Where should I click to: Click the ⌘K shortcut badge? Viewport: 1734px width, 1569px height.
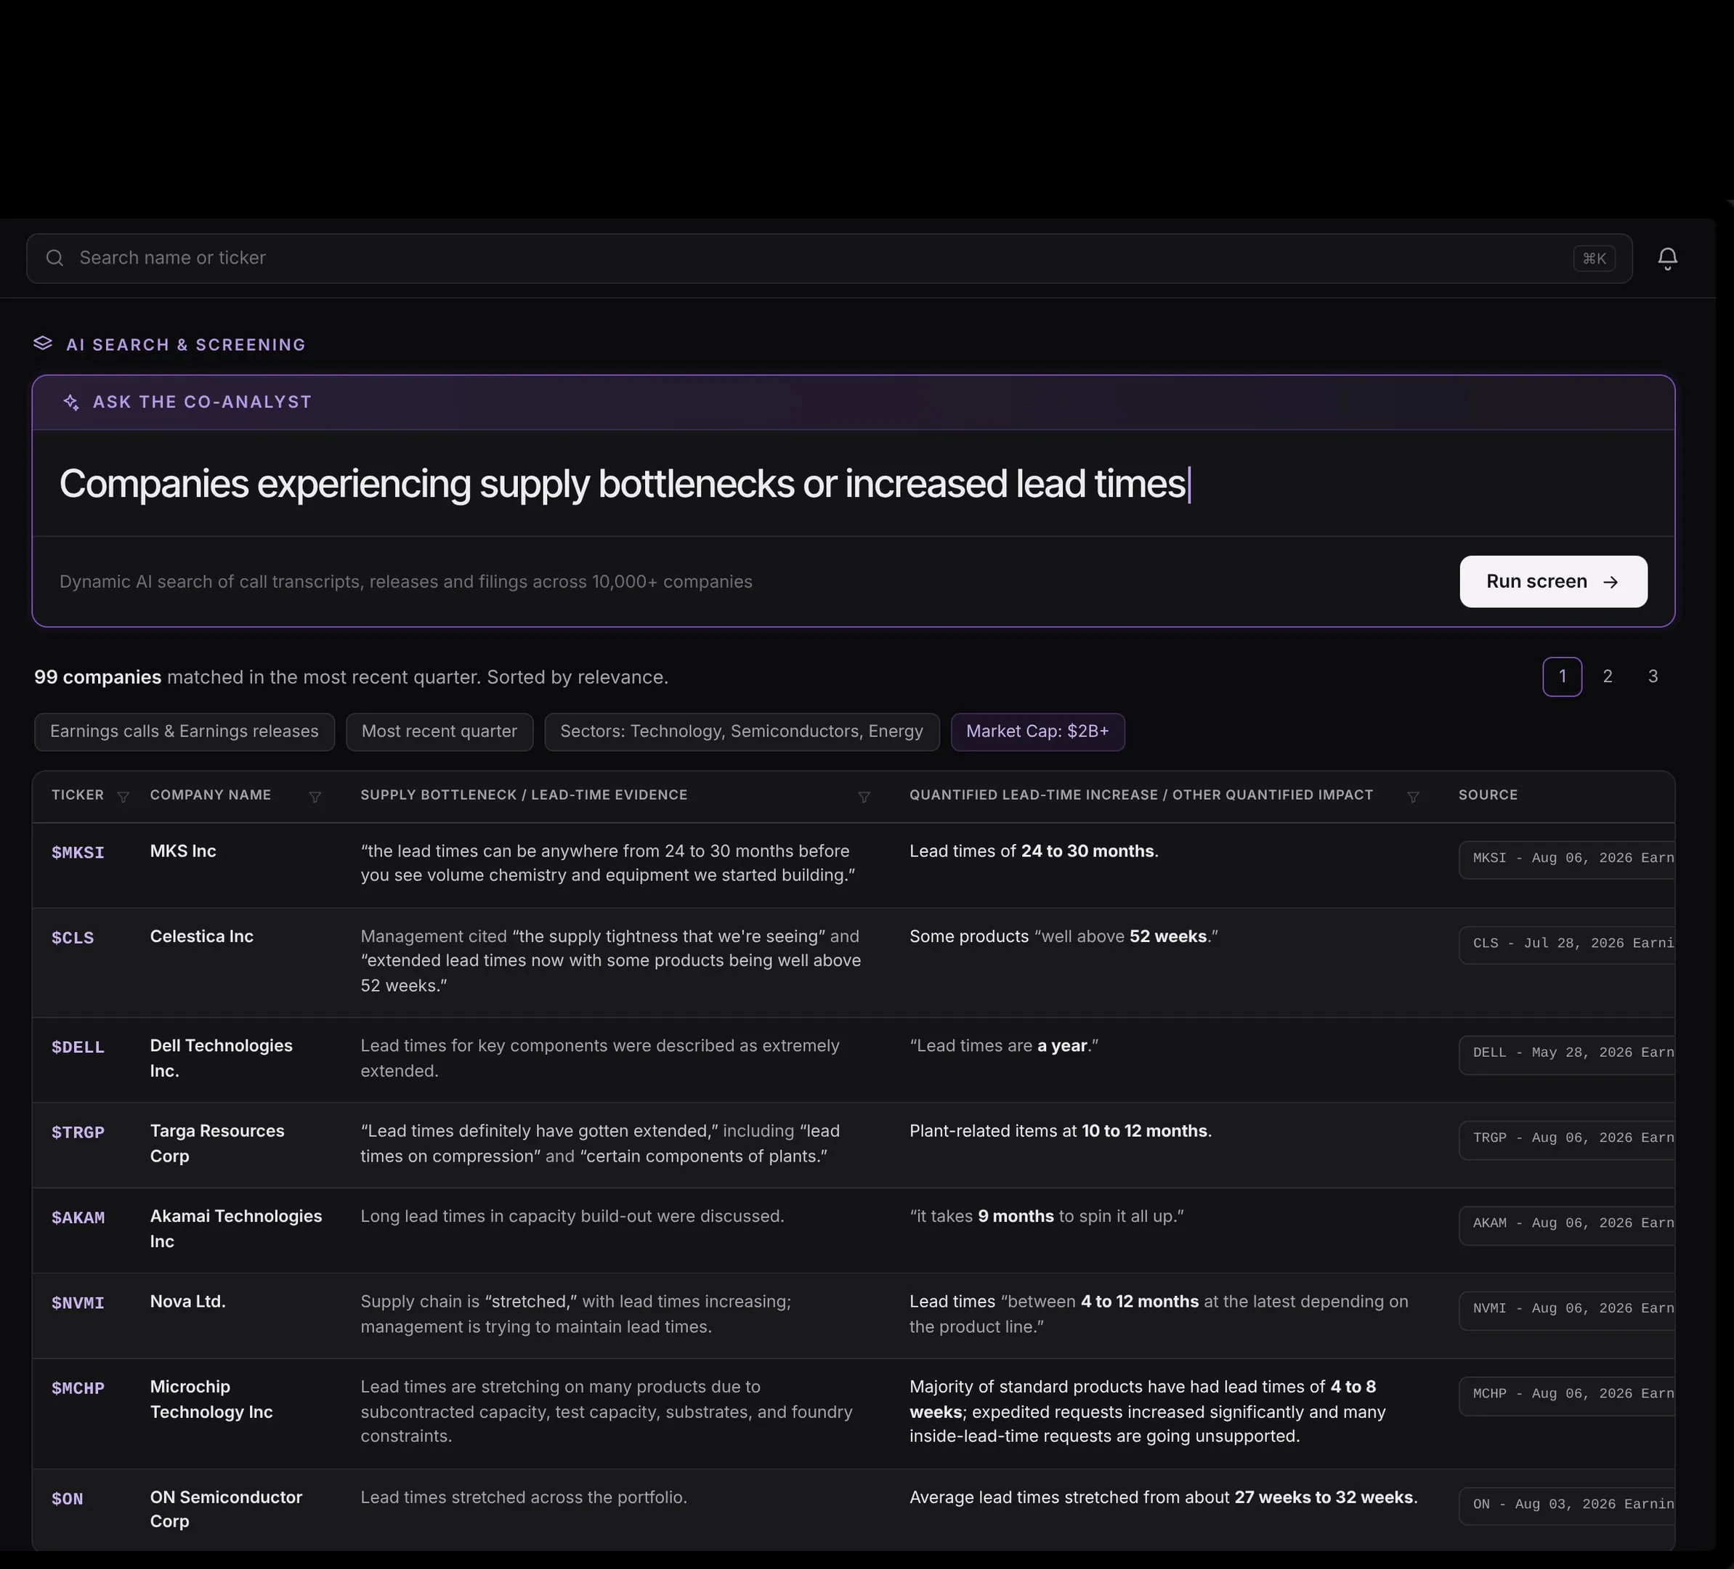coord(1594,258)
